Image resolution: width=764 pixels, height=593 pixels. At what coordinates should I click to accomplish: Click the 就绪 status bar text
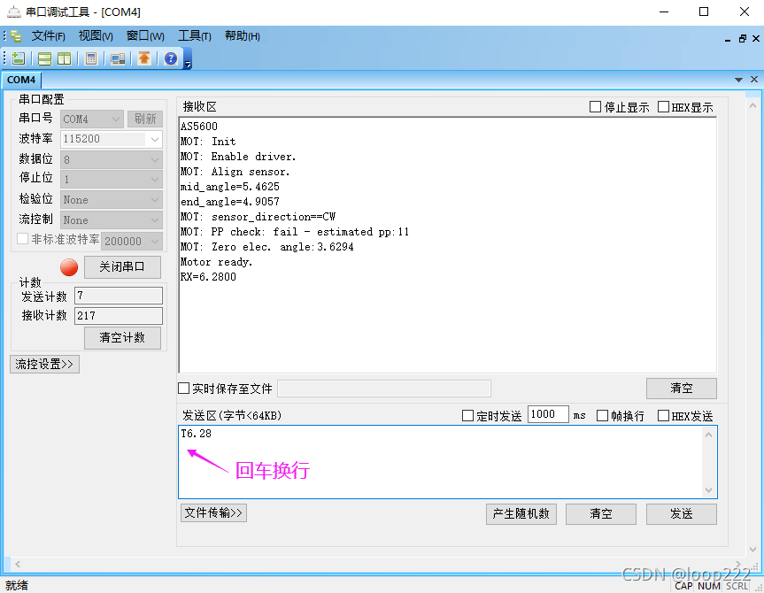(17, 585)
